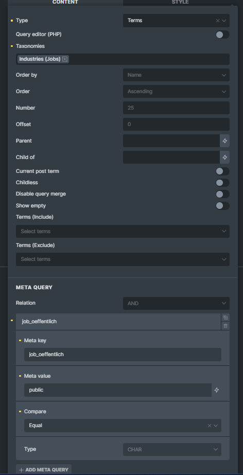Image resolution: width=243 pixels, height=475 pixels.
Task: Click the ADD META QUERY button
Action: (x=44, y=470)
